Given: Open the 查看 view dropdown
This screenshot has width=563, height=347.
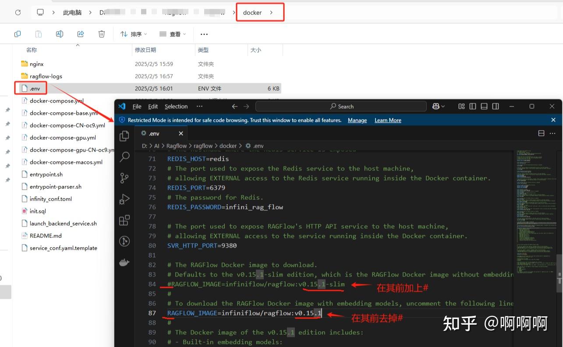Looking at the screenshot, I should pos(173,34).
